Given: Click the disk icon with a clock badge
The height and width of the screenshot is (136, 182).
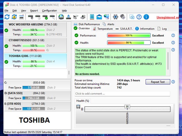Looking at the screenshot, I should (38, 17).
